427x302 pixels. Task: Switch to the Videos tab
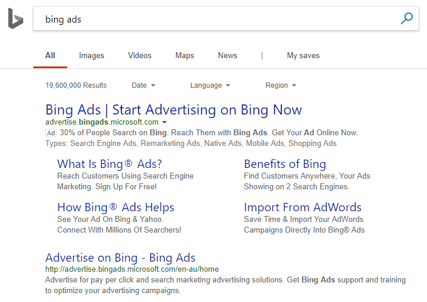(140, 56)
